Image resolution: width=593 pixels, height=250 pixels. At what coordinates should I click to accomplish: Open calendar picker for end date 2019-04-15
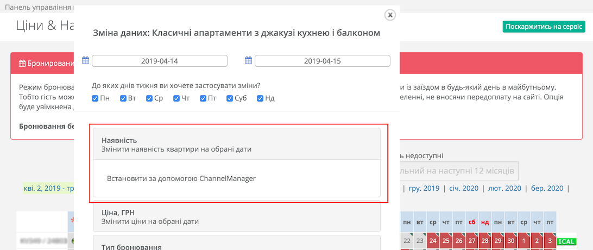coord(249,60)
